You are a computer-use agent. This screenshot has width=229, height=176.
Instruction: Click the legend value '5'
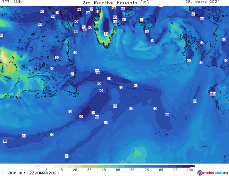coord(46,170)
